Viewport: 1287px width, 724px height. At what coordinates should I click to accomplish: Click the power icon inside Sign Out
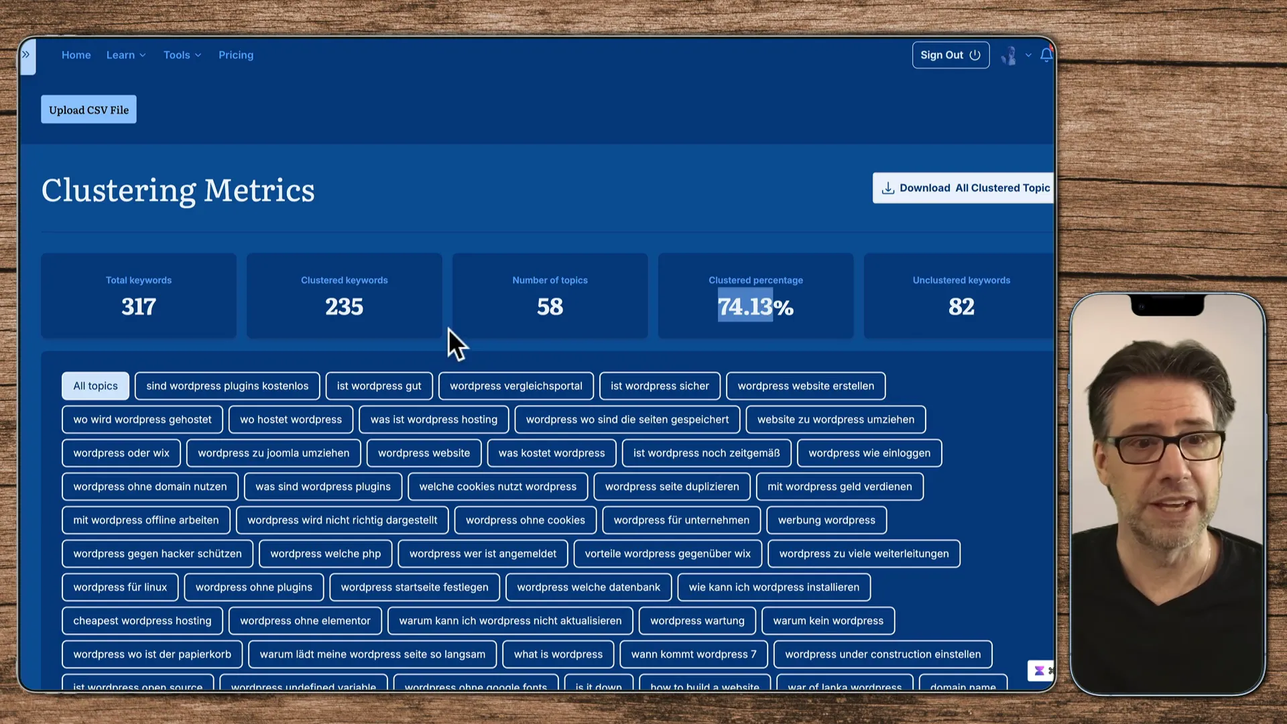[975, 55]
